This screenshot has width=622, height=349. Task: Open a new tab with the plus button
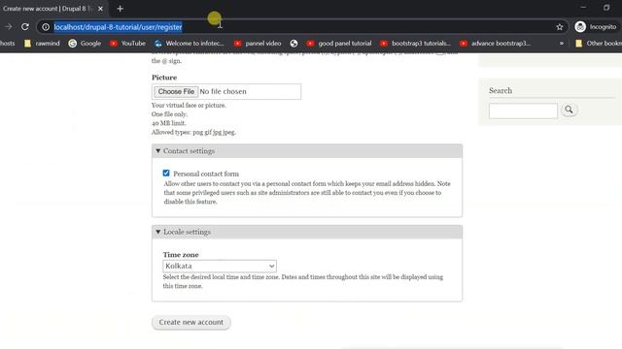(120, 9)
